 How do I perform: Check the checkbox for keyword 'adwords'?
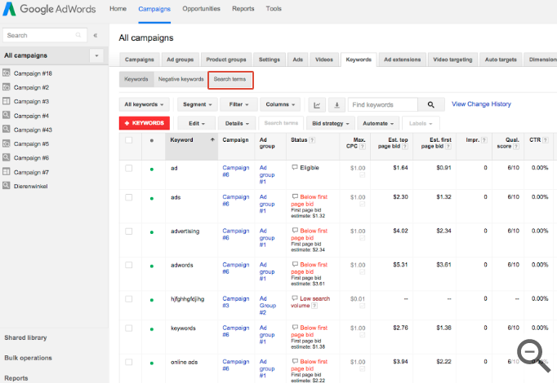pos(128,265)
